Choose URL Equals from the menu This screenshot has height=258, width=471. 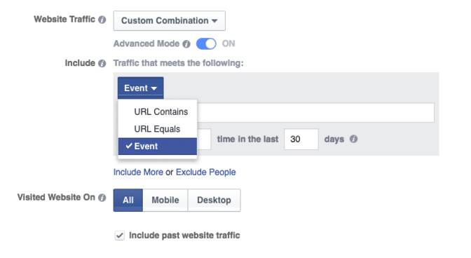[x=158, y=129]
